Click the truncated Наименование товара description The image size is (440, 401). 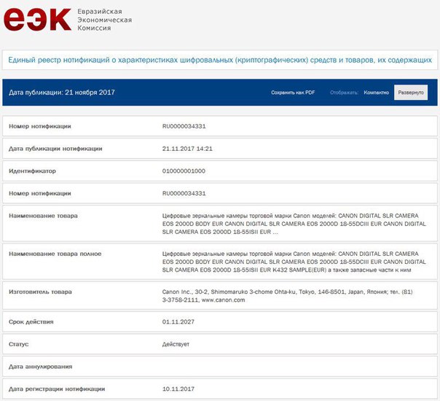(294, 224)
